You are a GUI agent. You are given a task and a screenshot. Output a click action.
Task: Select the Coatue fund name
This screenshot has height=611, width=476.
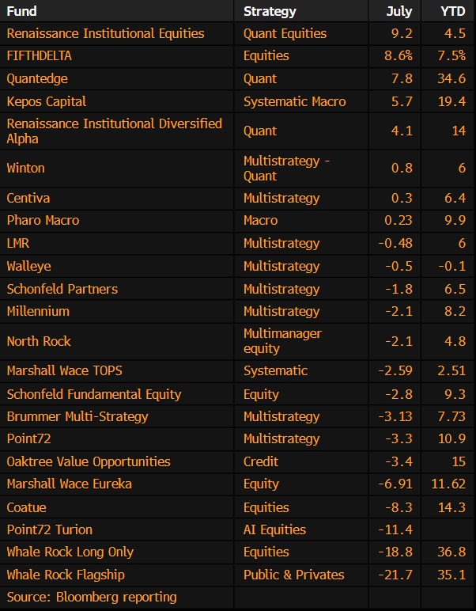[26, 507]
